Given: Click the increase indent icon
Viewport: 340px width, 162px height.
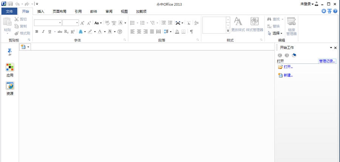Looking at the screenshot, I should [x=170, y=23].
